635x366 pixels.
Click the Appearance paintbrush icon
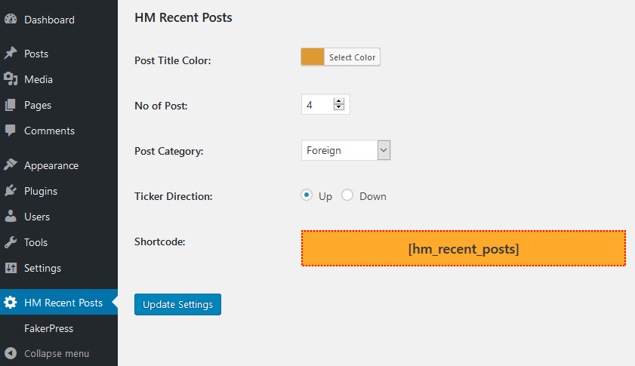pyautogui.click(x=11, y=165)
